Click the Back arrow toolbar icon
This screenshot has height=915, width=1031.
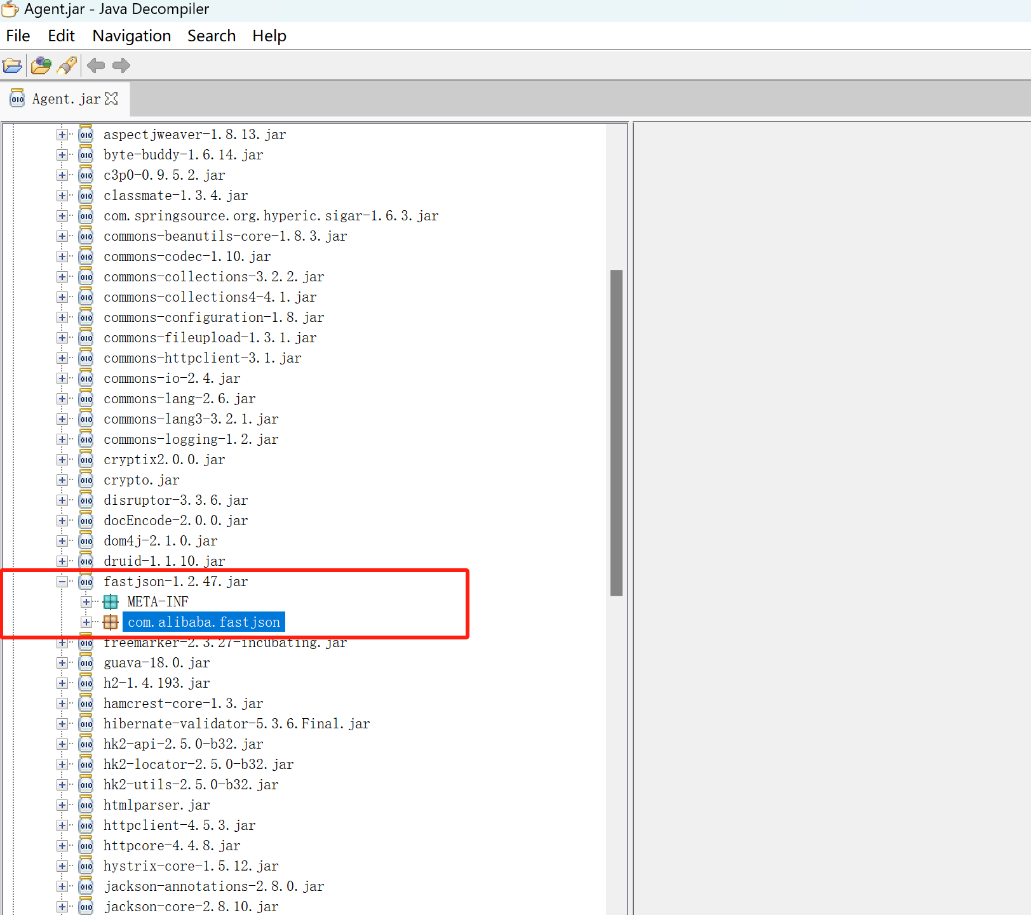point(96,65)
